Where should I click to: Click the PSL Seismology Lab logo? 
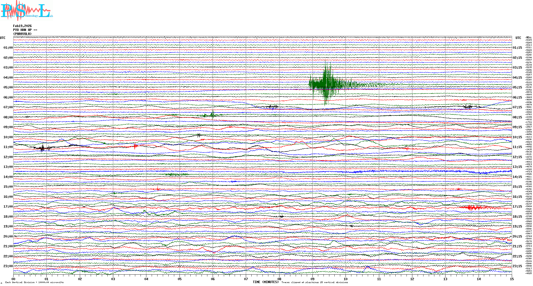[27, 11]
